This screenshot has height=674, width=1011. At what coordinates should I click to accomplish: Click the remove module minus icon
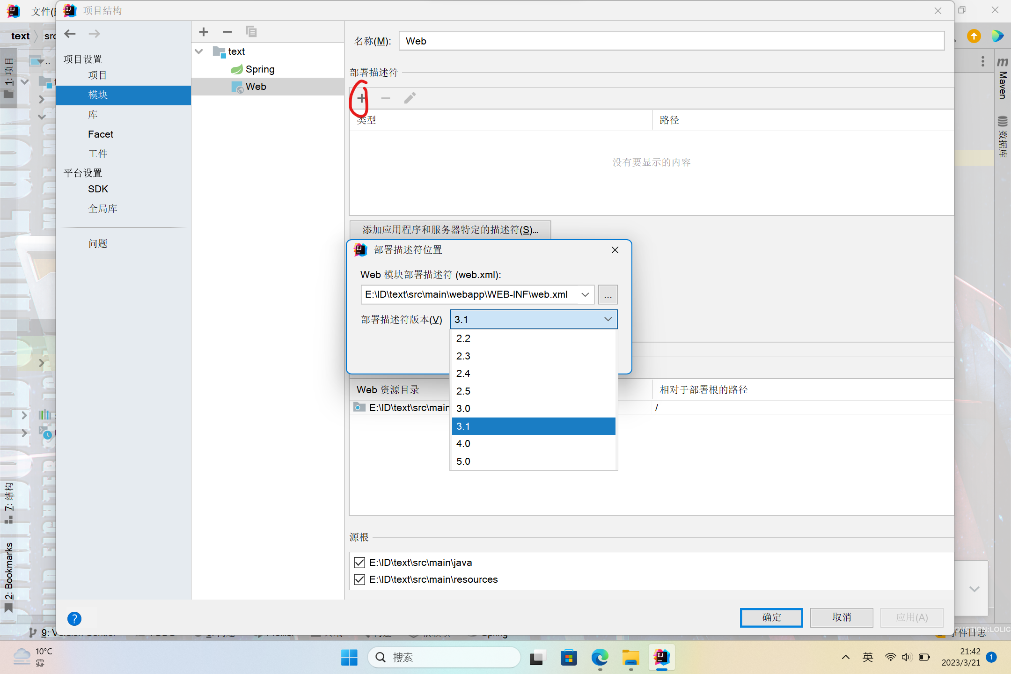coord(227,32)
